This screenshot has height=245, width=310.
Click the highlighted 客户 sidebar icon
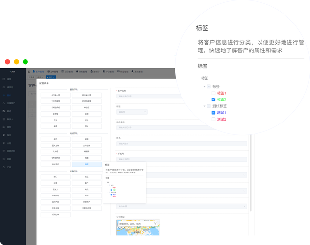[x=4, y=95]
